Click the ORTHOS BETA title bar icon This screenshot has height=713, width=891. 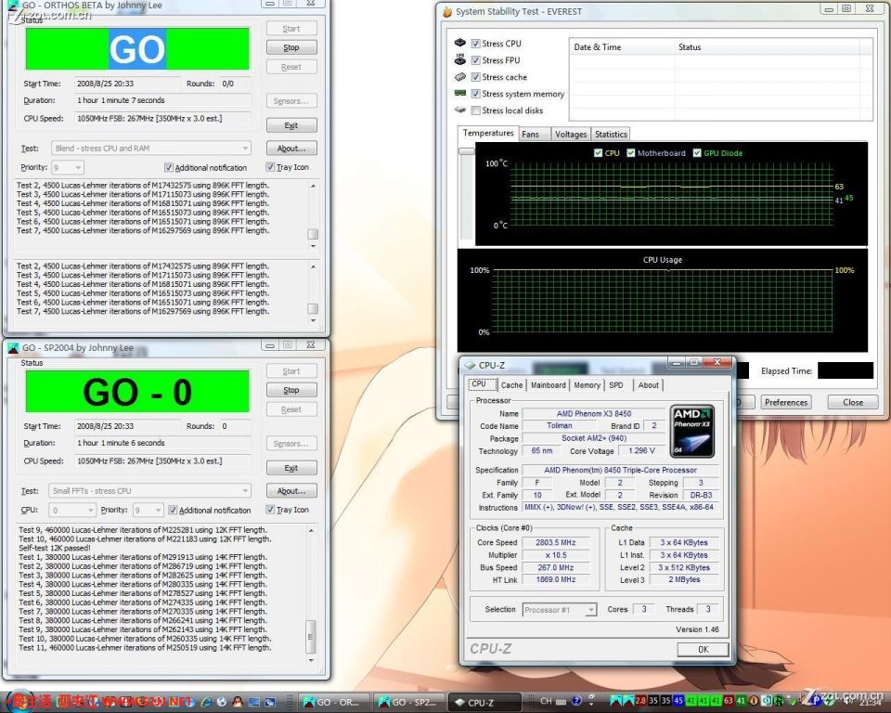click(x=14, y=6)
